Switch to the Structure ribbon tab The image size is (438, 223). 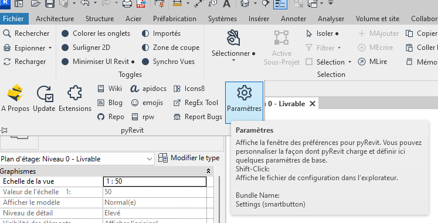tap(100, 19)
